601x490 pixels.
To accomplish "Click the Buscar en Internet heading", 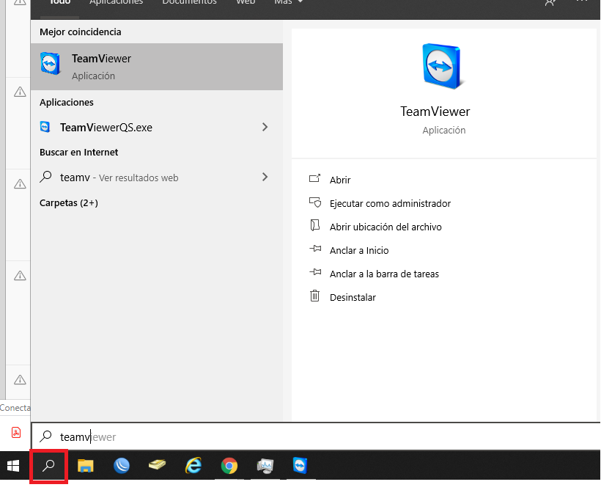I will point(79,152).
